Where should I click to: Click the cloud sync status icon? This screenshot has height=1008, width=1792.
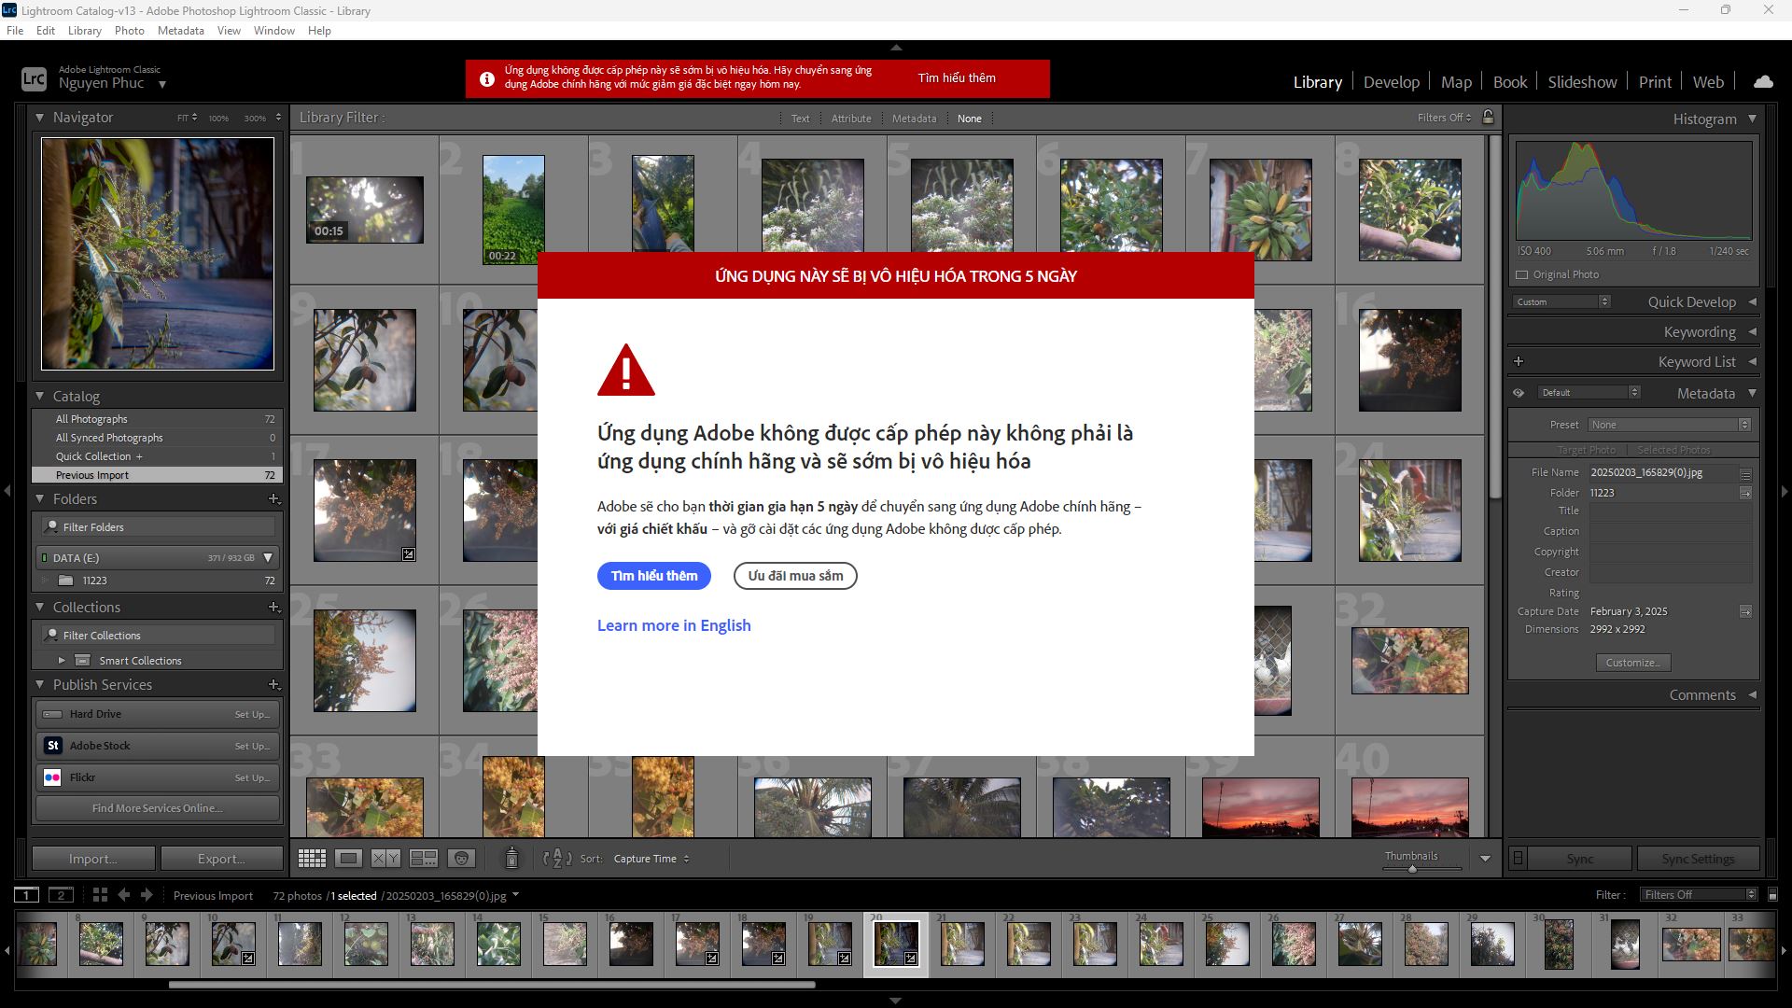pyautogui.click(x=1763, y=82)
